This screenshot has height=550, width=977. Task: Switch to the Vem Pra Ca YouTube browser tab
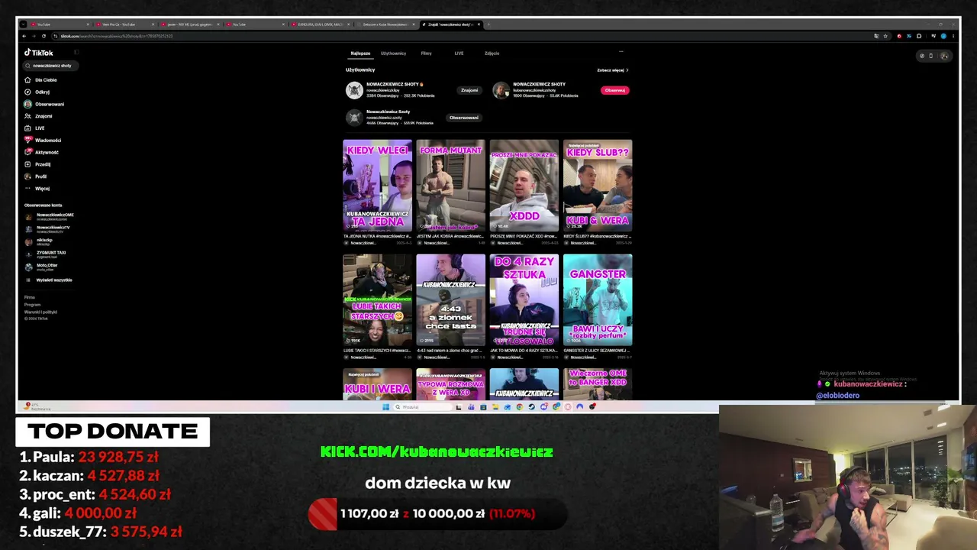coord(123,24)
